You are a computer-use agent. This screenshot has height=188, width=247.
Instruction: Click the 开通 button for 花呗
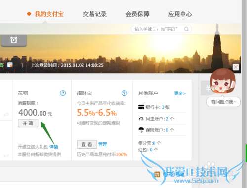click(x=28, y=123)
